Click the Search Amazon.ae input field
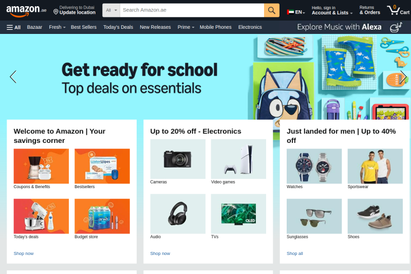 [192, 10]
